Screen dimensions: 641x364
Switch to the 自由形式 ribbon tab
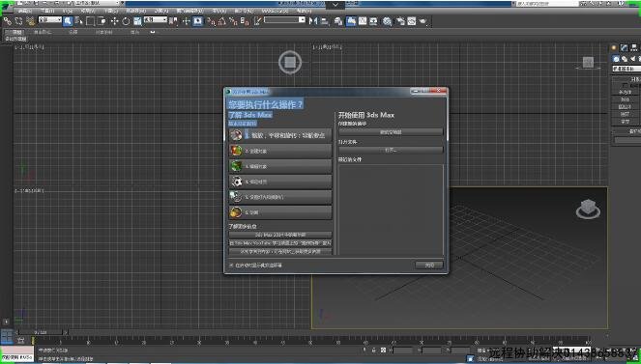(43, 32)
